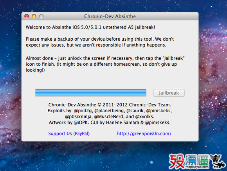The width and height of the screenshot is (227, 171).
Task: Click the "Almost done" instruction paragraph
Action: click(105, 64)
